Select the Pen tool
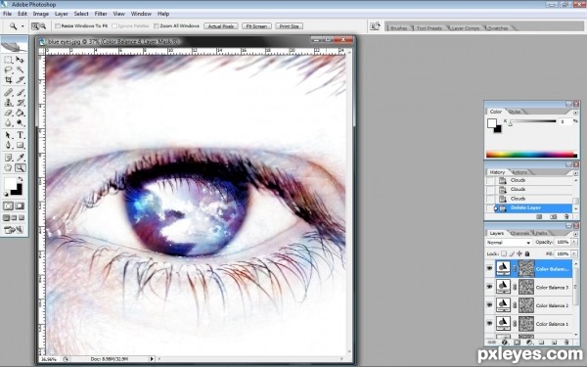Viewport: 587px width, 367px height. pyautogui.click(x=8, y=145)
